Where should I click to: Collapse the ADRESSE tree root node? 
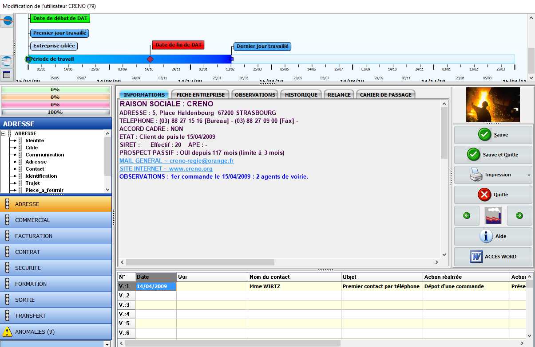(x=4, y=133)
